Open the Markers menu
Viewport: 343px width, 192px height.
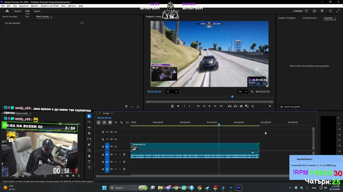coord(35,6)
